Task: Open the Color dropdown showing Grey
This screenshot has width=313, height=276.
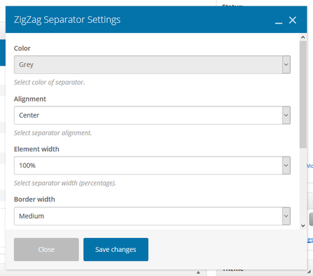Action: click(x=152, y=65)
